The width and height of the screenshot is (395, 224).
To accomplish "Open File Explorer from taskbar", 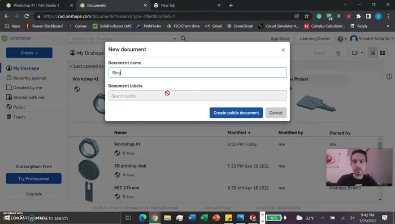I will pyautogui.click(x=167, y=218).
